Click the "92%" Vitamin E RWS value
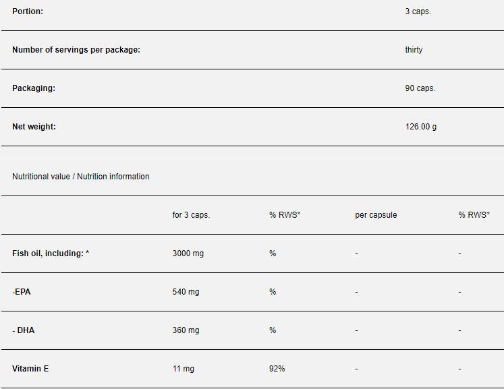This screenshot has height=389, width=504. tap(277, 369)
